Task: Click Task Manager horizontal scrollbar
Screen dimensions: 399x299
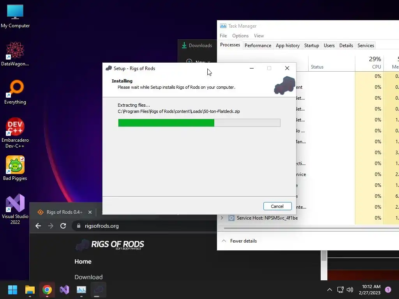Action: (x=311, y=228)
